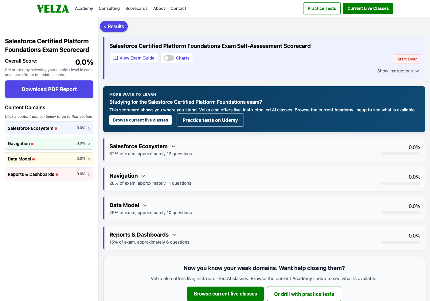Image resolution: width=430 pixels, height=301 pixels.
Task: Click Browse current live classes in blue banner
Action: (140, 120)
